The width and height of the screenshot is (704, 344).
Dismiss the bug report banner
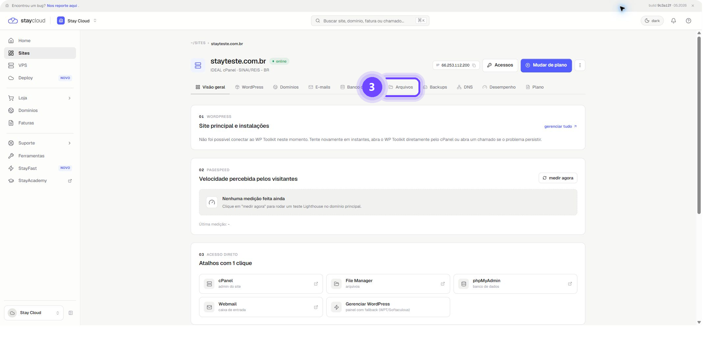tap(692, 6)
